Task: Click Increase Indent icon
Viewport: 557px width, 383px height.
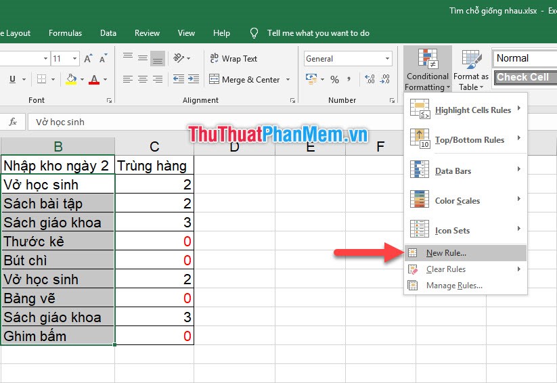Action: 194,79
